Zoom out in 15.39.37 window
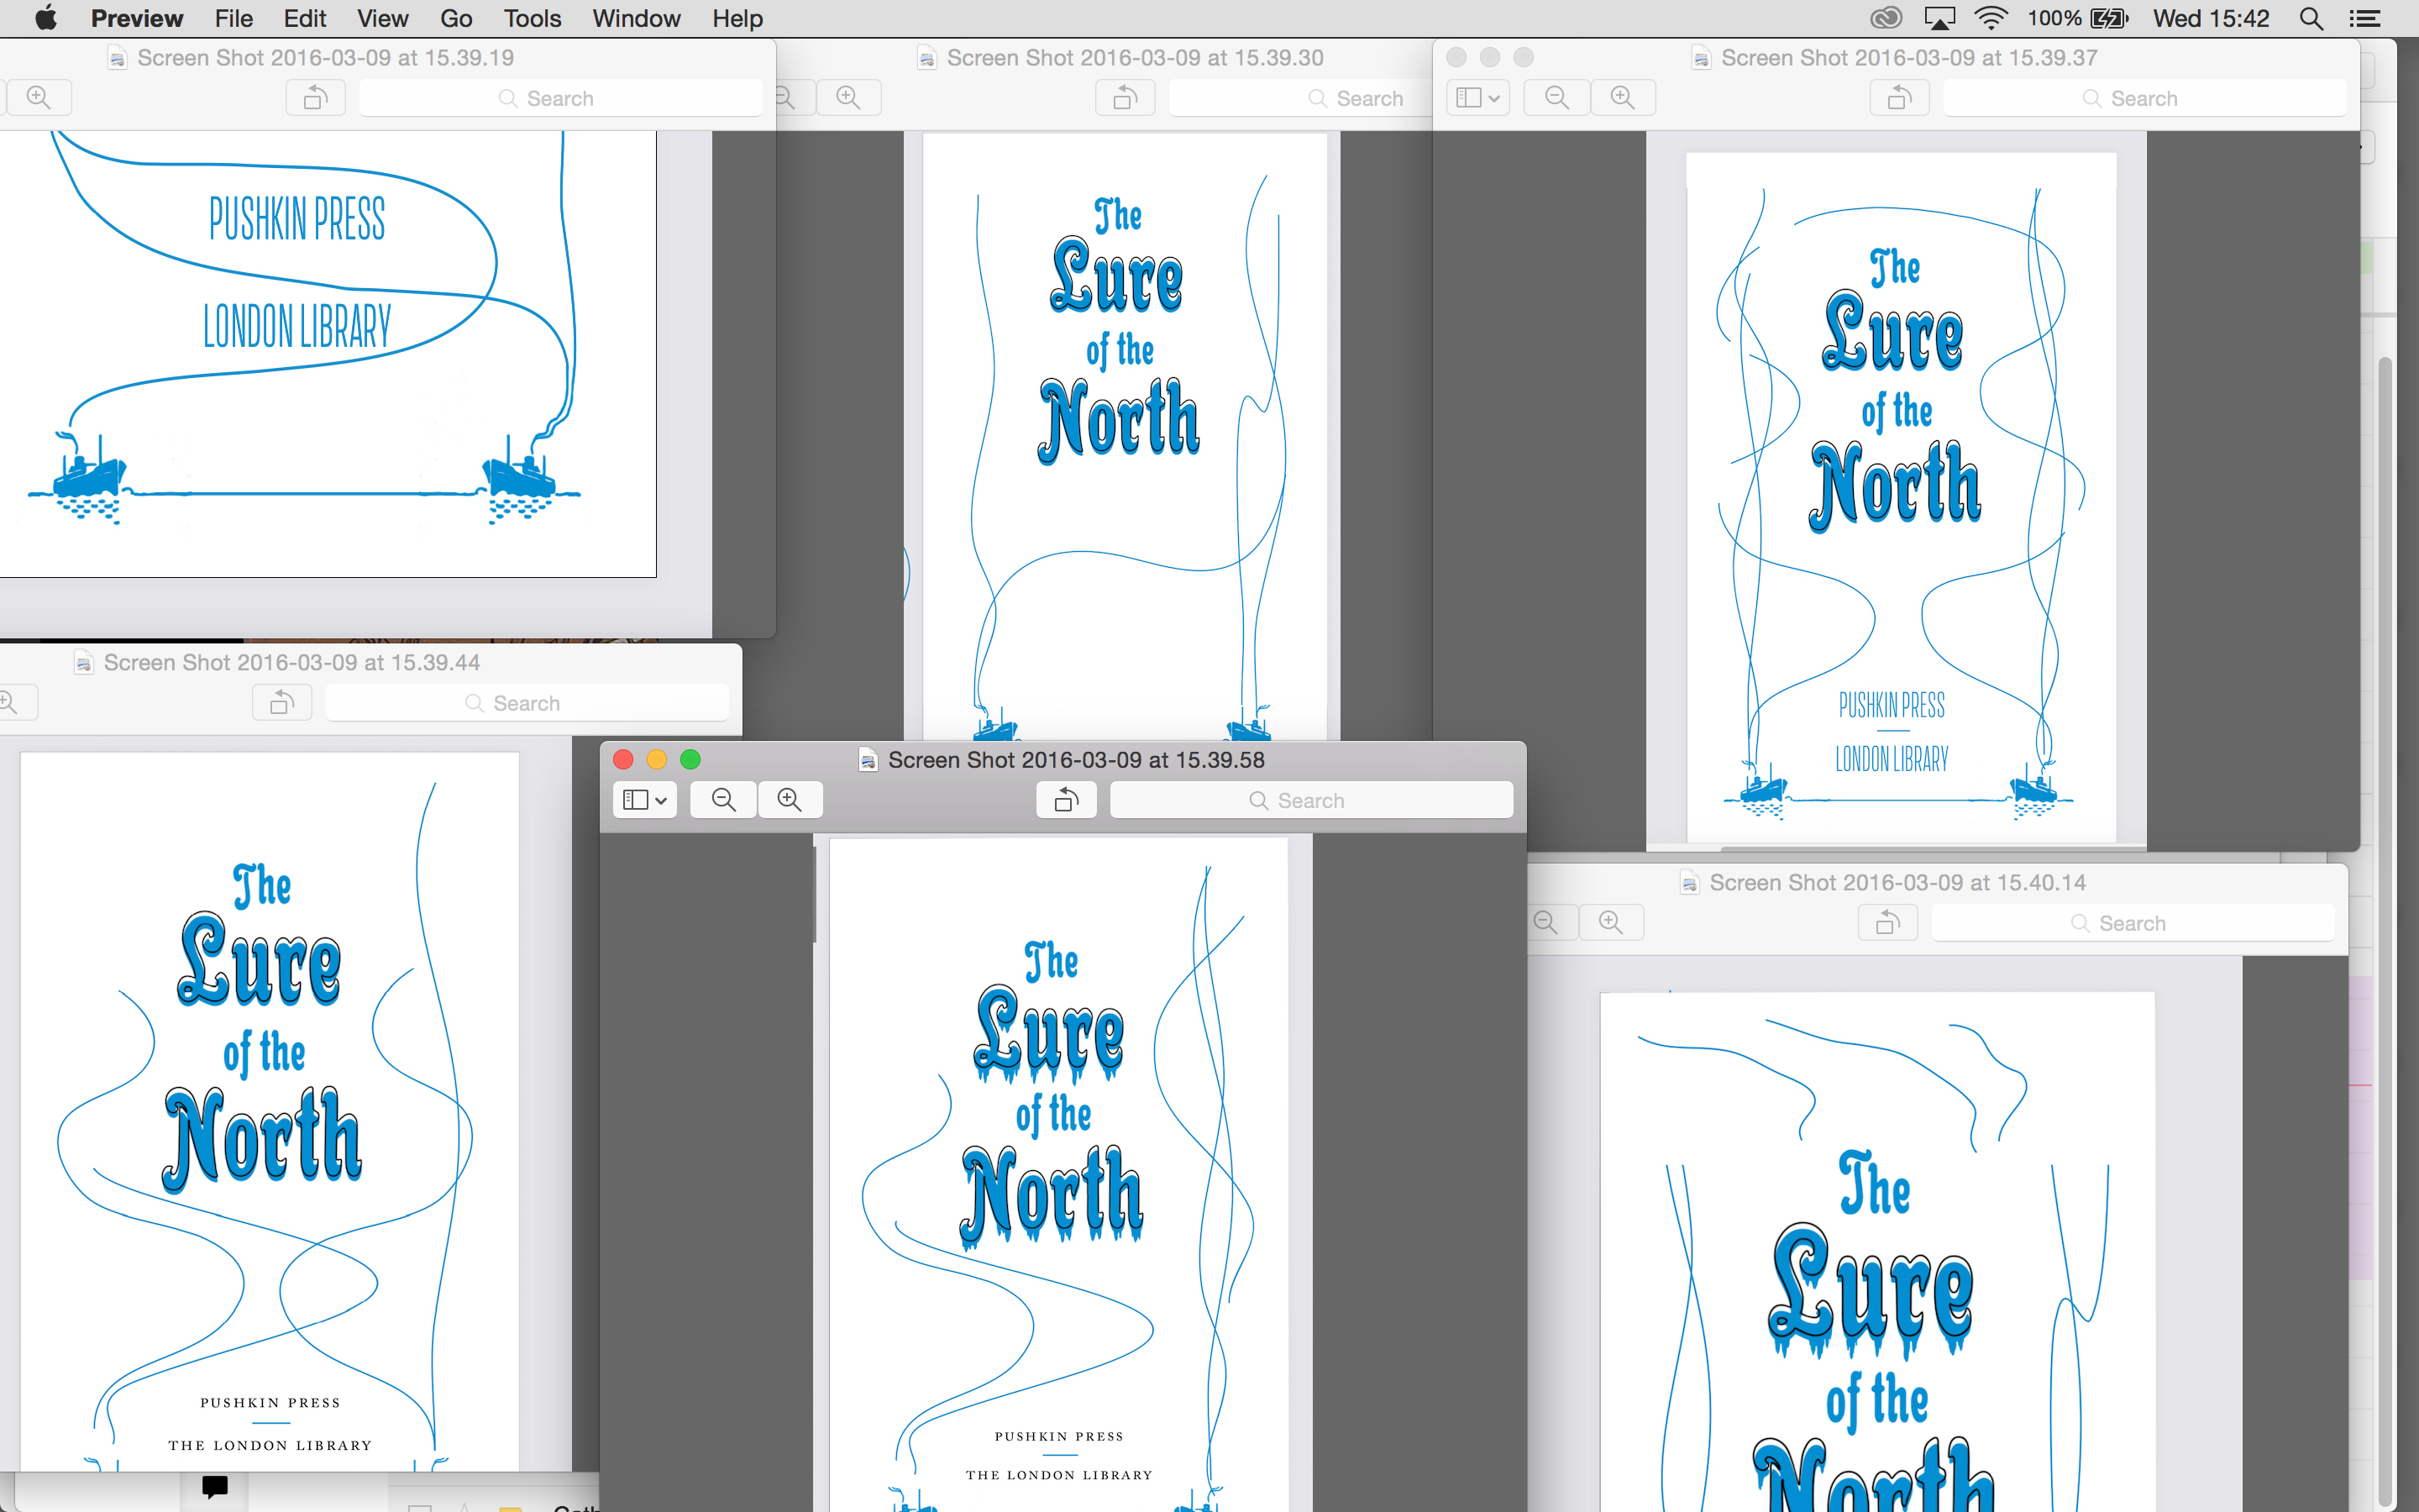2419x1512 pixels. click(1556, 97)
